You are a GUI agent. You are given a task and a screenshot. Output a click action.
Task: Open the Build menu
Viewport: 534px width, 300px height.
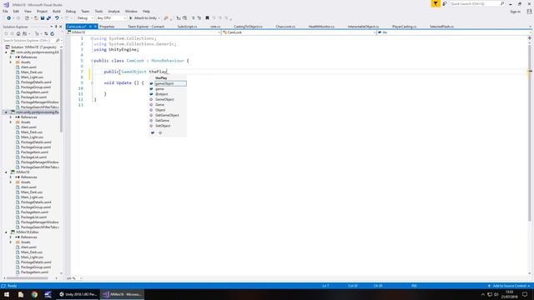click(x=57, y=11)
